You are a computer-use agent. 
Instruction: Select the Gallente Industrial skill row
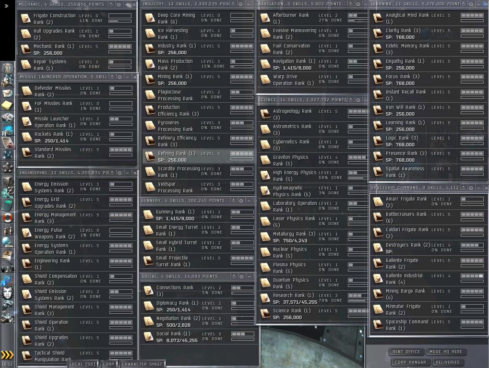pos(428,279)
